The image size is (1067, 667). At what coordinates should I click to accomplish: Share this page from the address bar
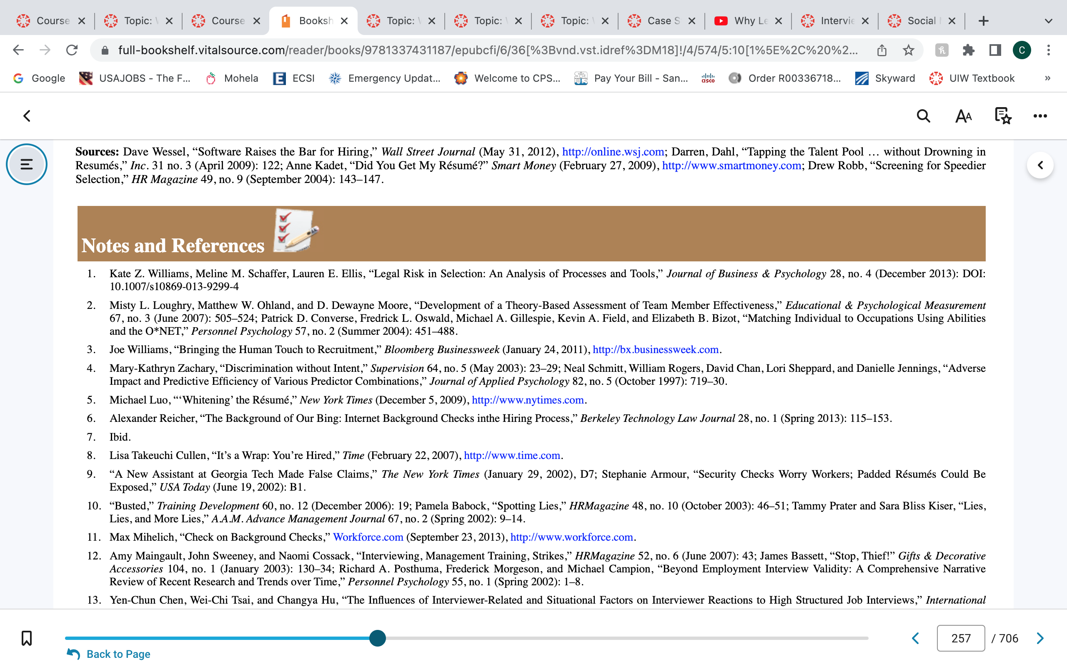click(882, 50)
